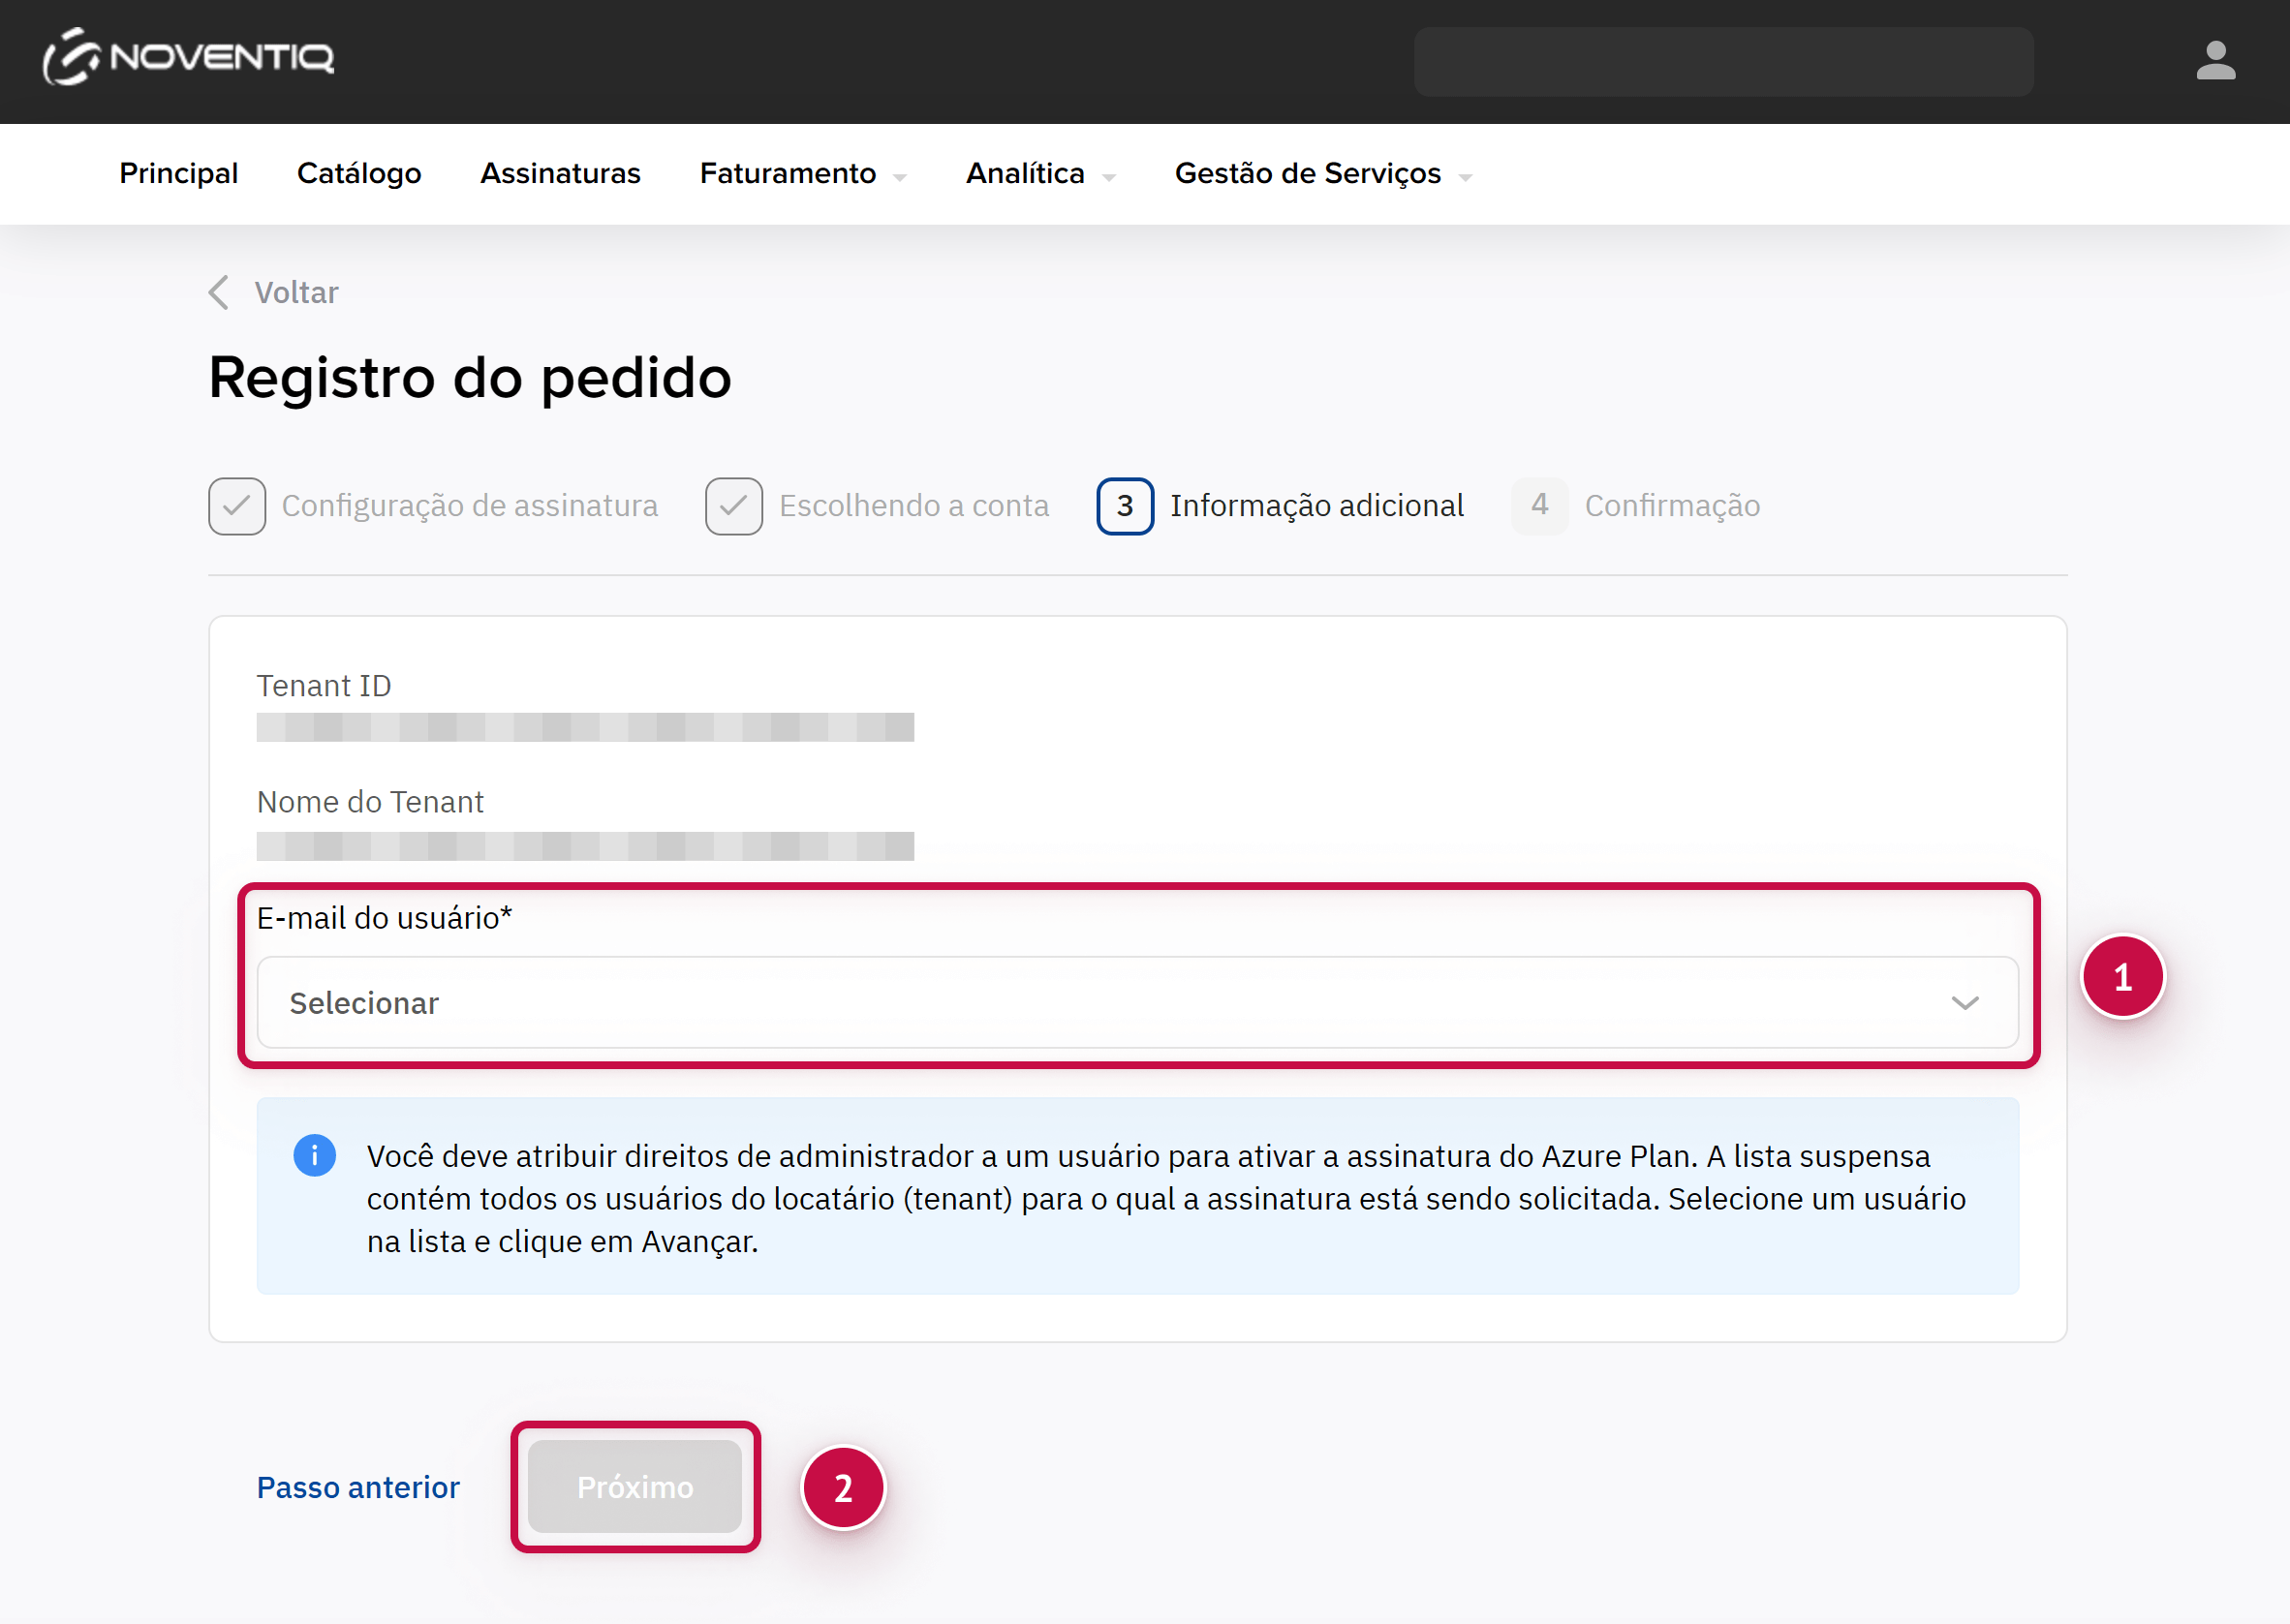Click Escolhendo a conta step checkmark
2290x1624 pixels.
(733, 506)
